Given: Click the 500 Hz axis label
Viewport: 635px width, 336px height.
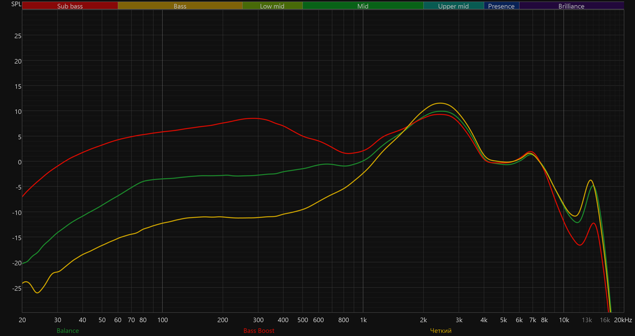Looking at the screenshot, I should (302, 320).
